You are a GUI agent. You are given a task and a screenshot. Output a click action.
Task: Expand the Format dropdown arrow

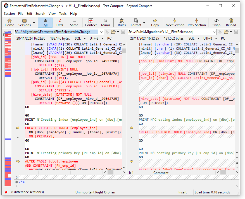coord(144,23)
